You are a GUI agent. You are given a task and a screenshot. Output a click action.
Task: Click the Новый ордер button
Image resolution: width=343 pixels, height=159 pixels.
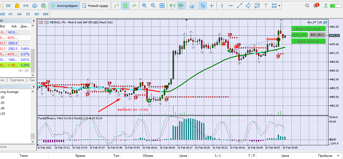[x=95, y=5]
